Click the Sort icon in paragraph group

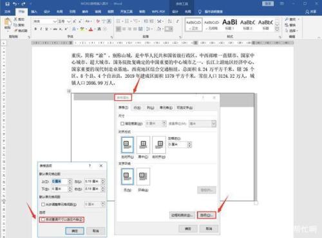170,21
